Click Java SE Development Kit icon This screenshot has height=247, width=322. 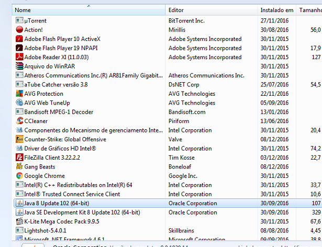click(x=19, y=212)
